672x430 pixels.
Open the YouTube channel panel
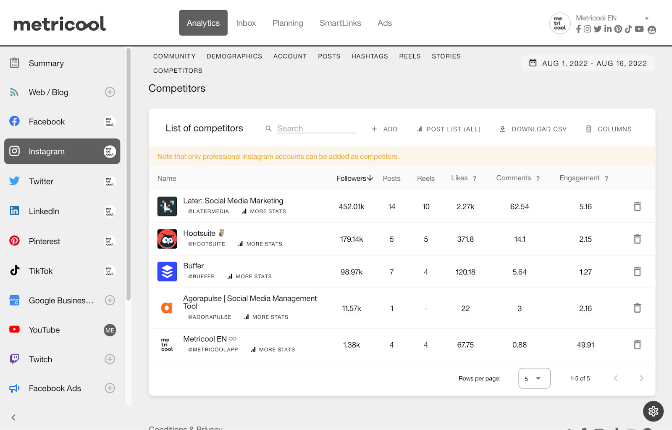44,330
